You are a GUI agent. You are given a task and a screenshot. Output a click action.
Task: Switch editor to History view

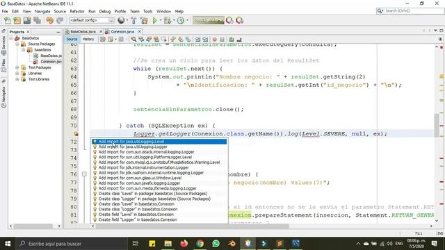tap(88, 39)
